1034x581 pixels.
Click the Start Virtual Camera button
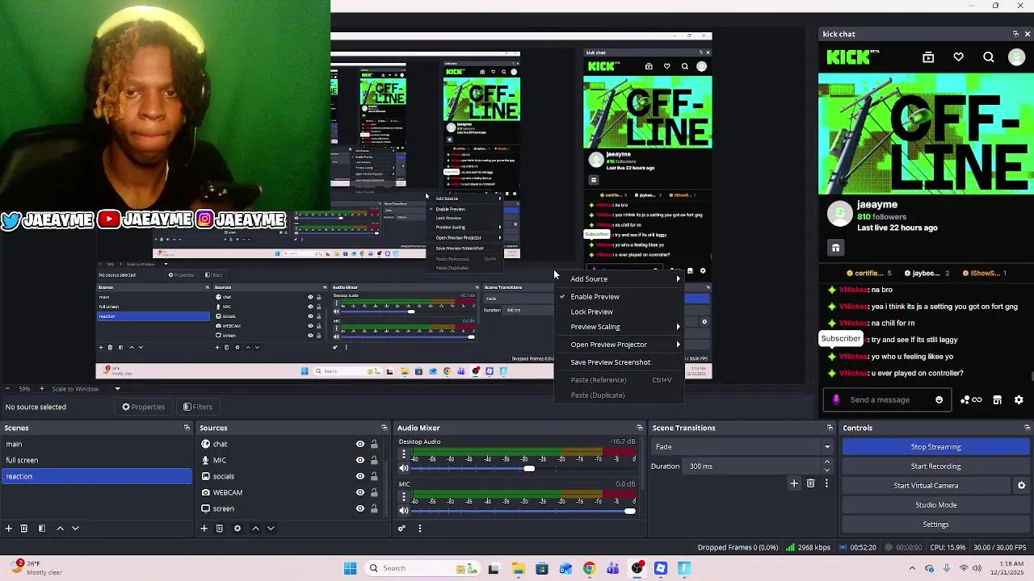tap(926, 486)
